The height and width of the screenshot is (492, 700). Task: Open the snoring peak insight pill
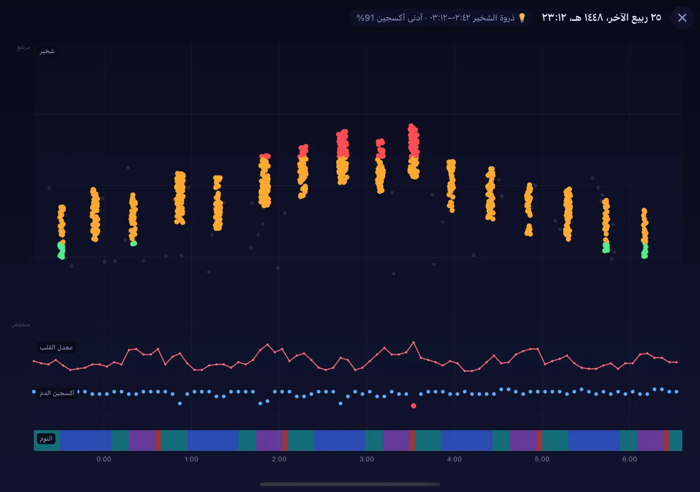[x=441, y=18]
